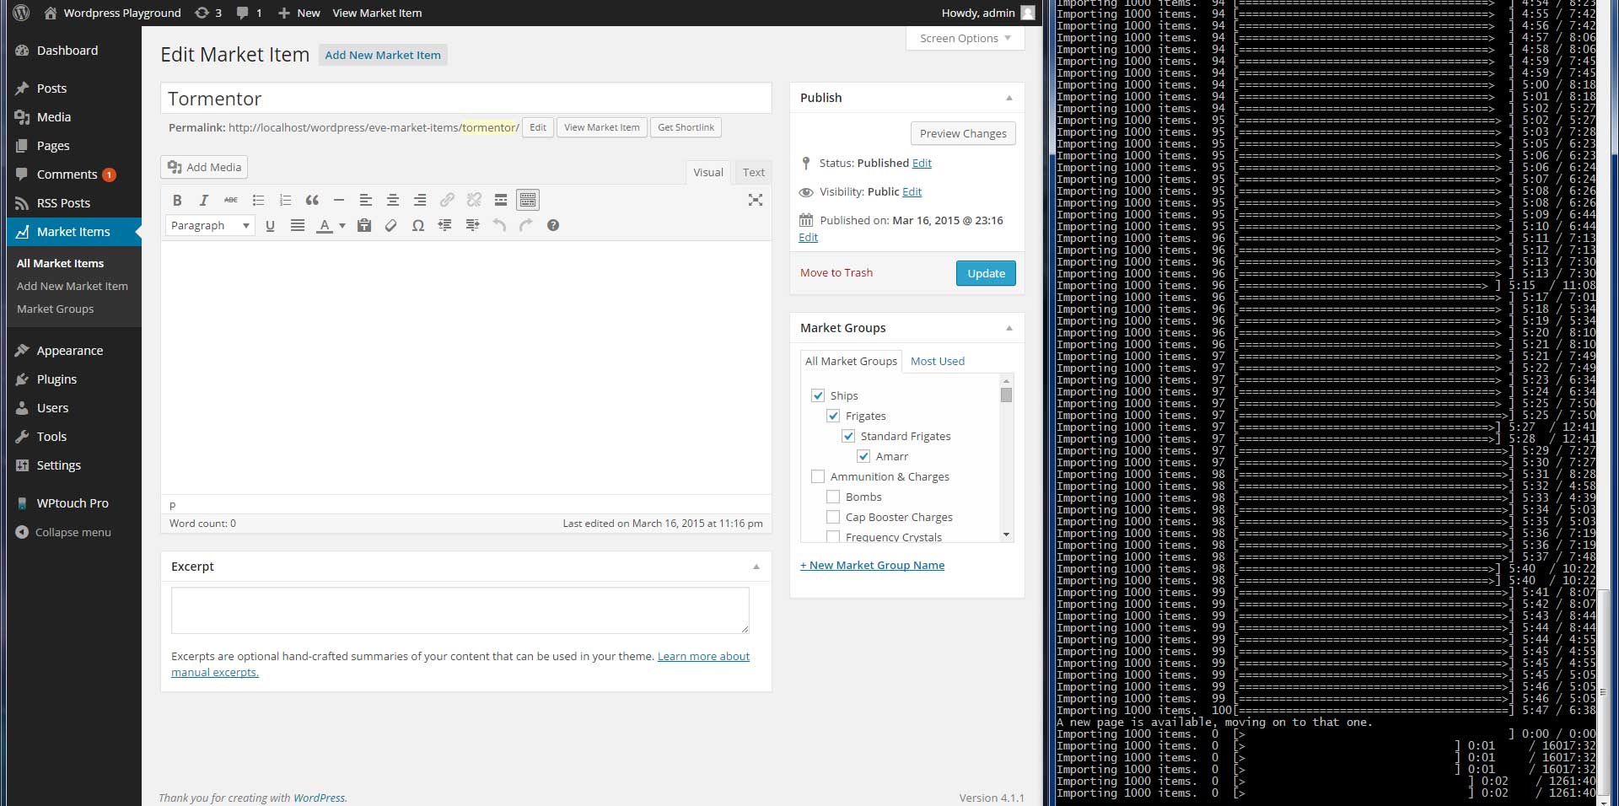The width and height of the screenshot is (1619, 806).
Task: Switch to the Visual editor tab
Action: [708, 172]
